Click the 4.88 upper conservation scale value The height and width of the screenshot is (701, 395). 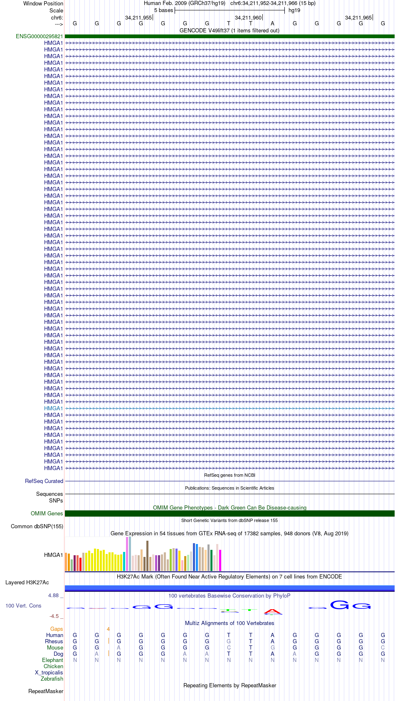click(54, 595)
